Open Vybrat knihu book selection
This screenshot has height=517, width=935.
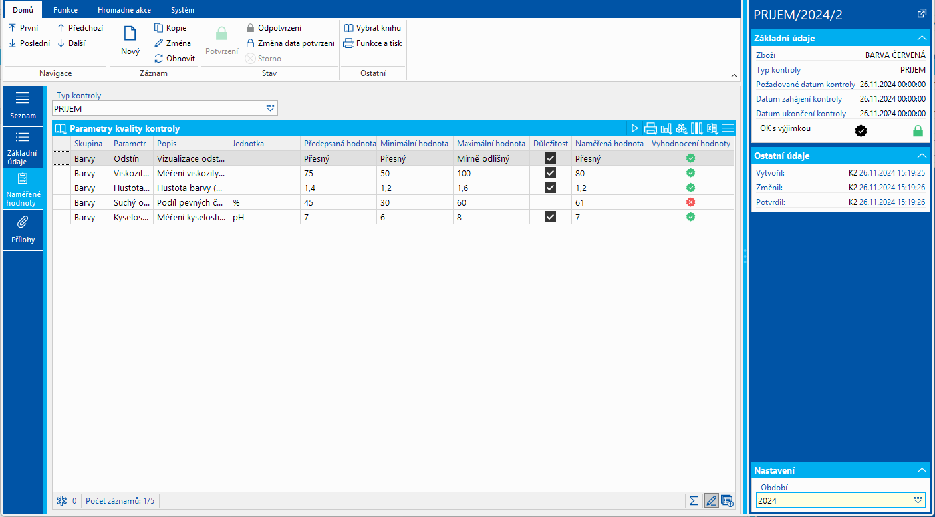tap(372, 28)
